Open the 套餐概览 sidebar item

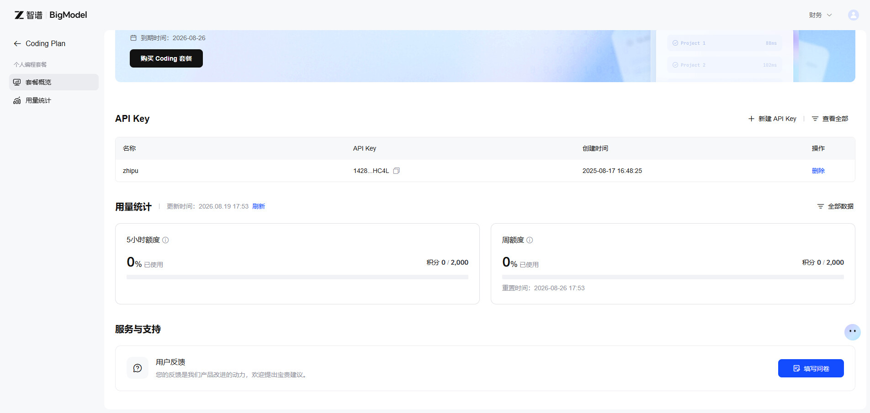(x=54, y=82)
